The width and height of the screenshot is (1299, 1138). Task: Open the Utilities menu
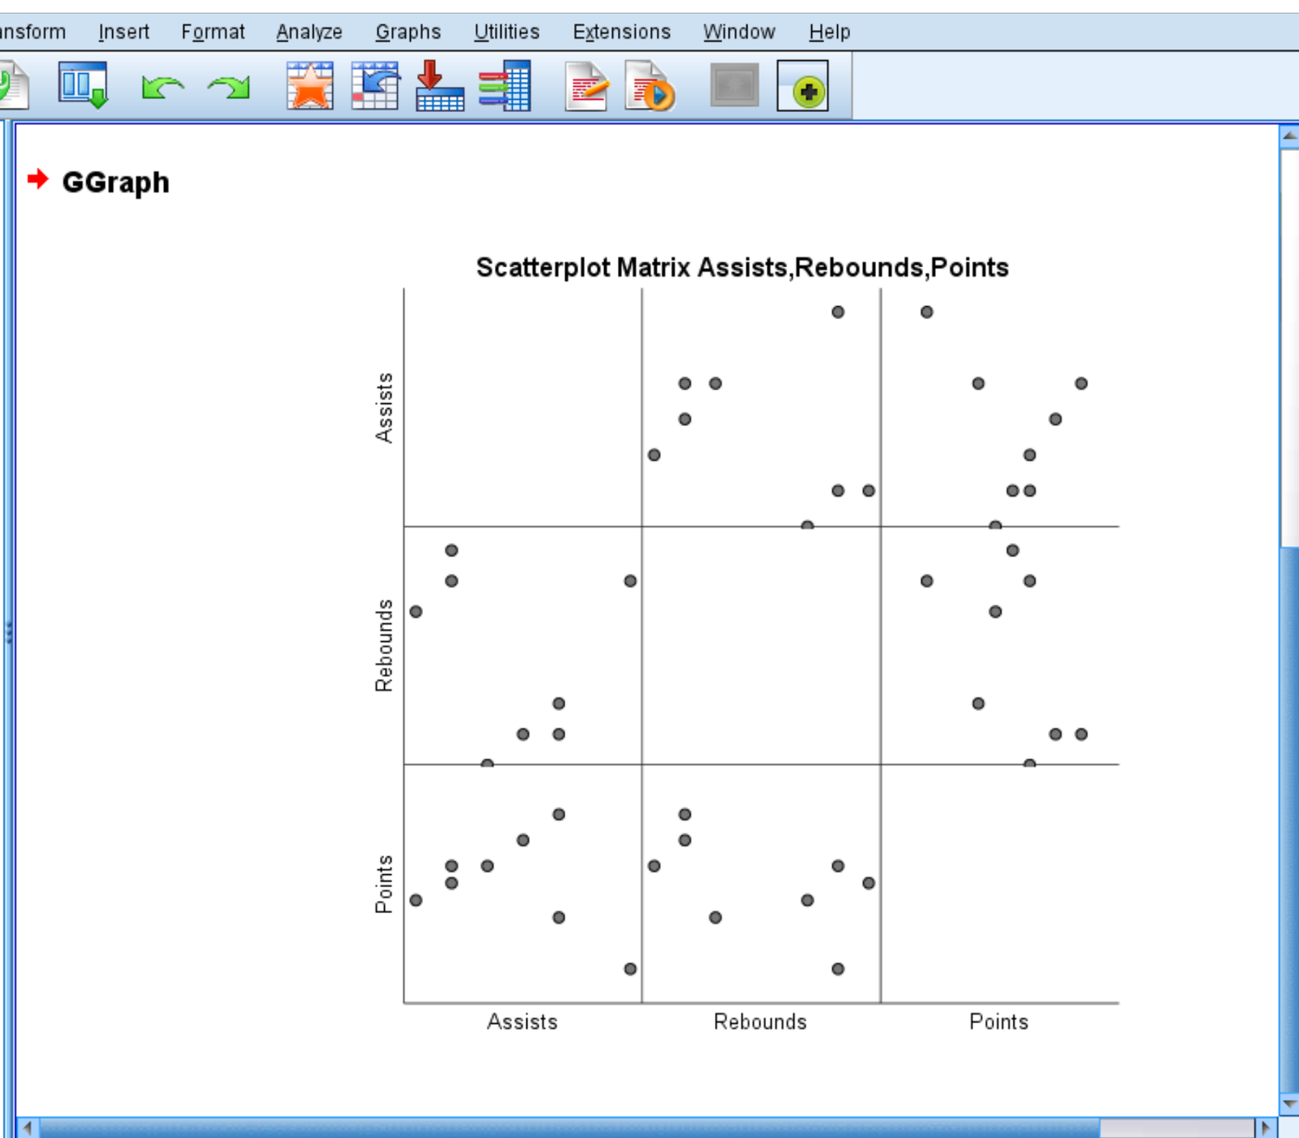(x=507, y=32)
